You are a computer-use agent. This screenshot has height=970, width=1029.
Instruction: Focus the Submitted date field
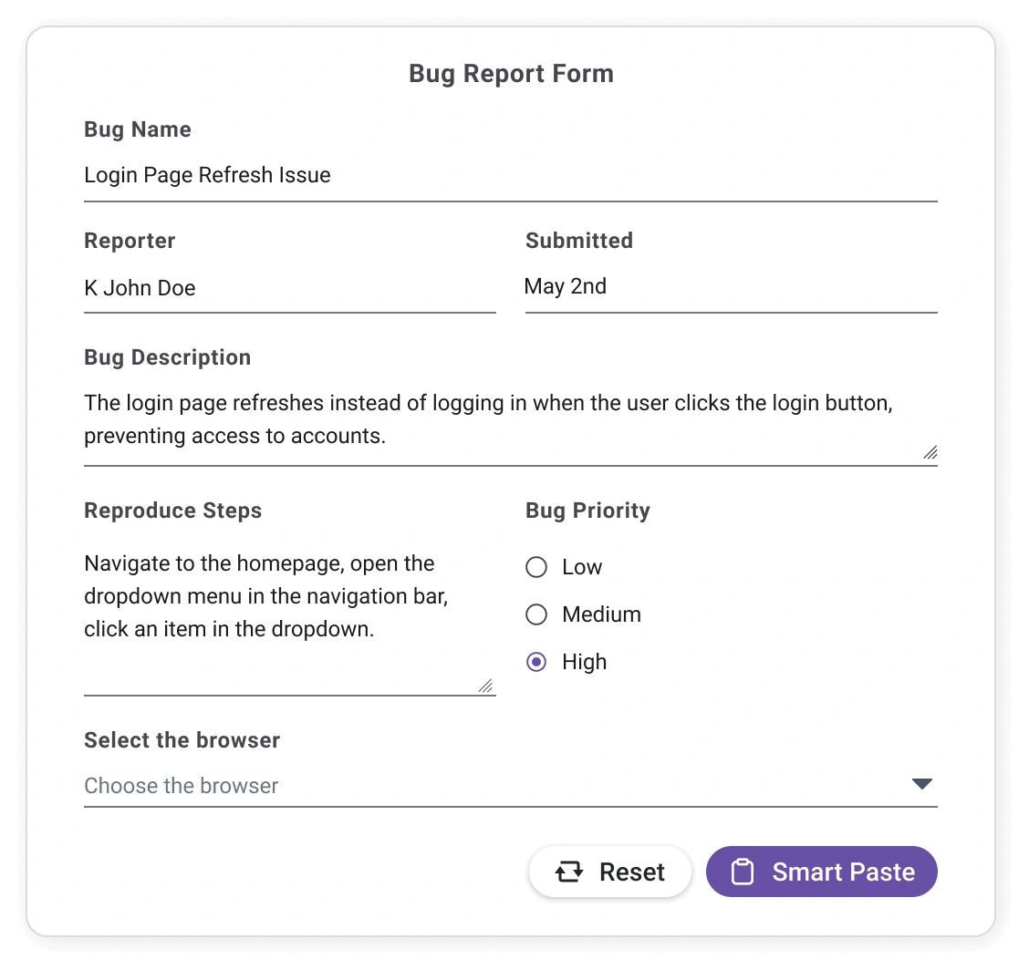point(731,287)
